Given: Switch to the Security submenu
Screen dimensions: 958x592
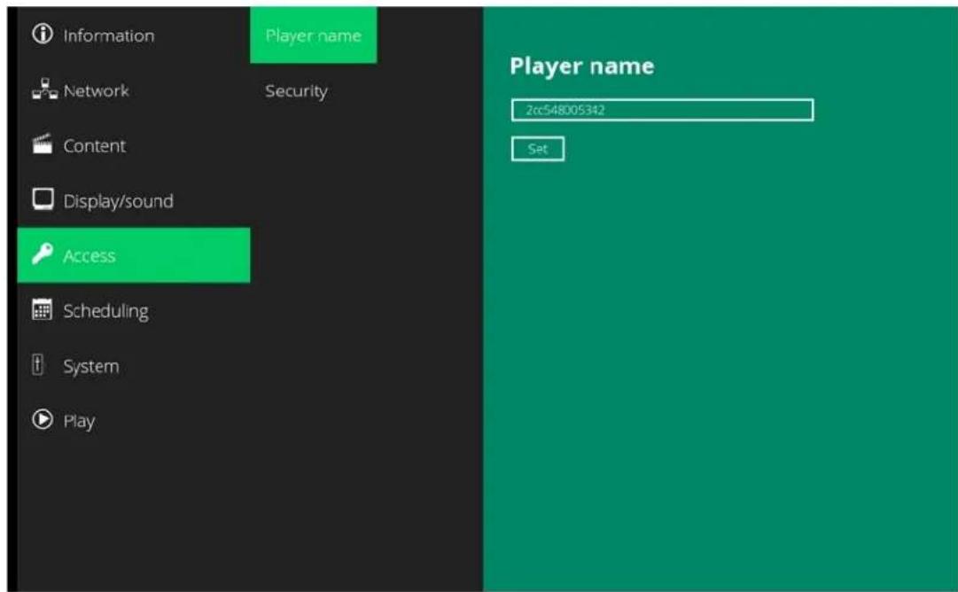Looking at the screenshot, I should click(296, 91).
